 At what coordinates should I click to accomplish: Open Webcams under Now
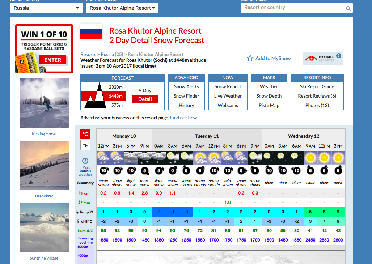pyautogui.click(x=228, y=105)
